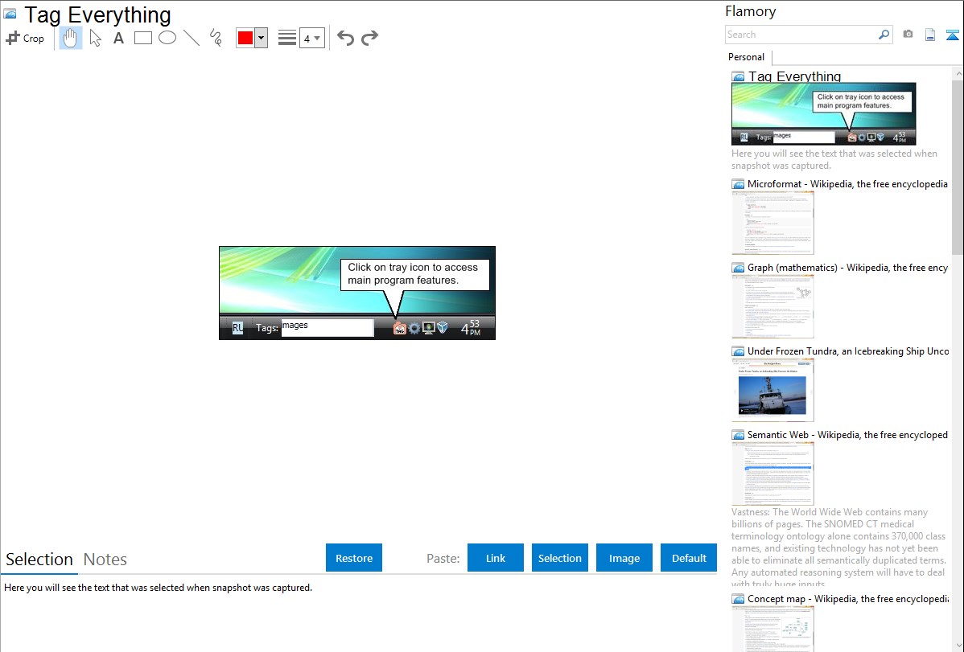Click the Concept map snapshot window icon
Image resolution: width=964 pixels, height=652 pixels.
click(x=738, y=599)
